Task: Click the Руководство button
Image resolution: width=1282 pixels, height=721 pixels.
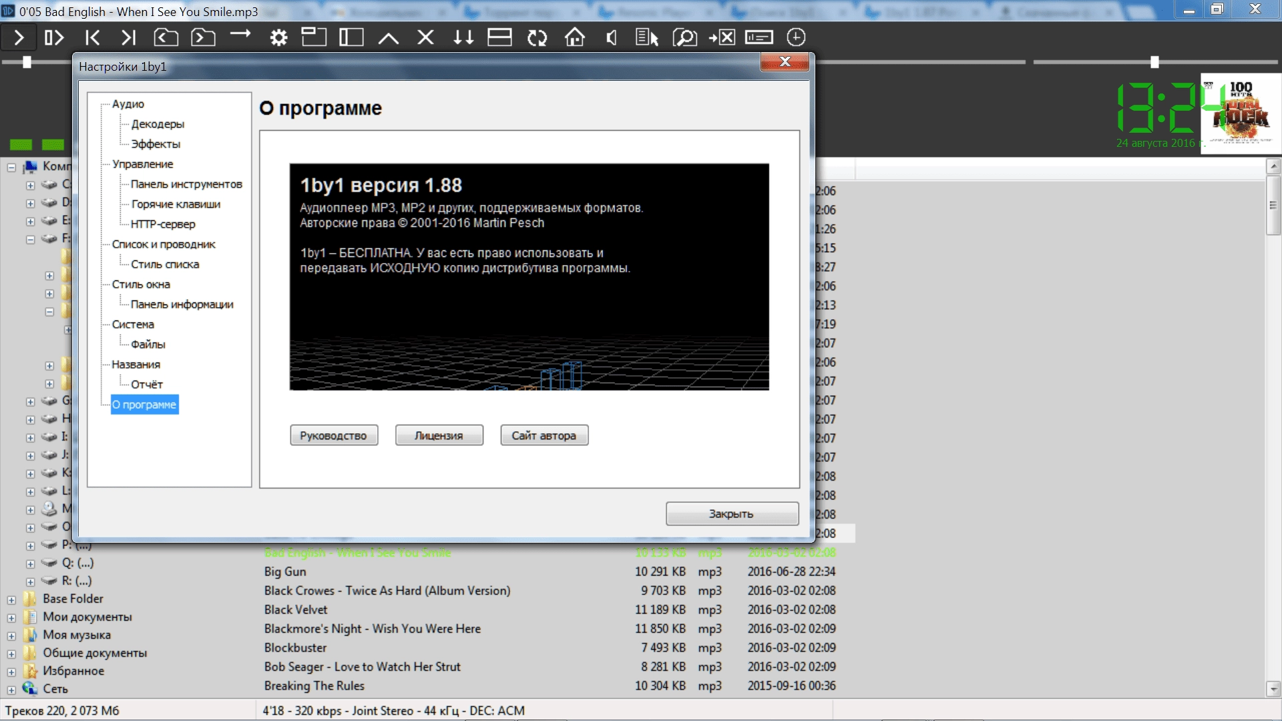Action: [334, 435]
